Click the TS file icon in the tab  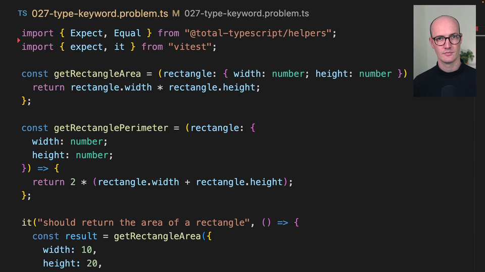point(22,14)
